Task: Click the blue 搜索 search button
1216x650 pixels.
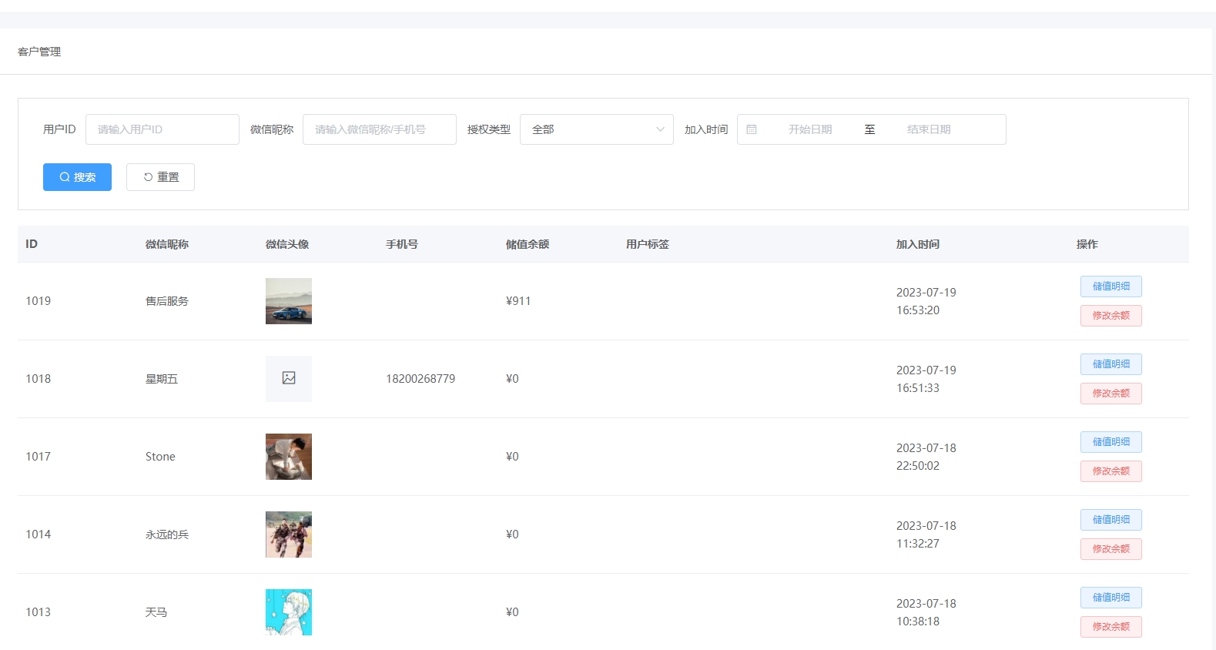Action: pos(77,177)
